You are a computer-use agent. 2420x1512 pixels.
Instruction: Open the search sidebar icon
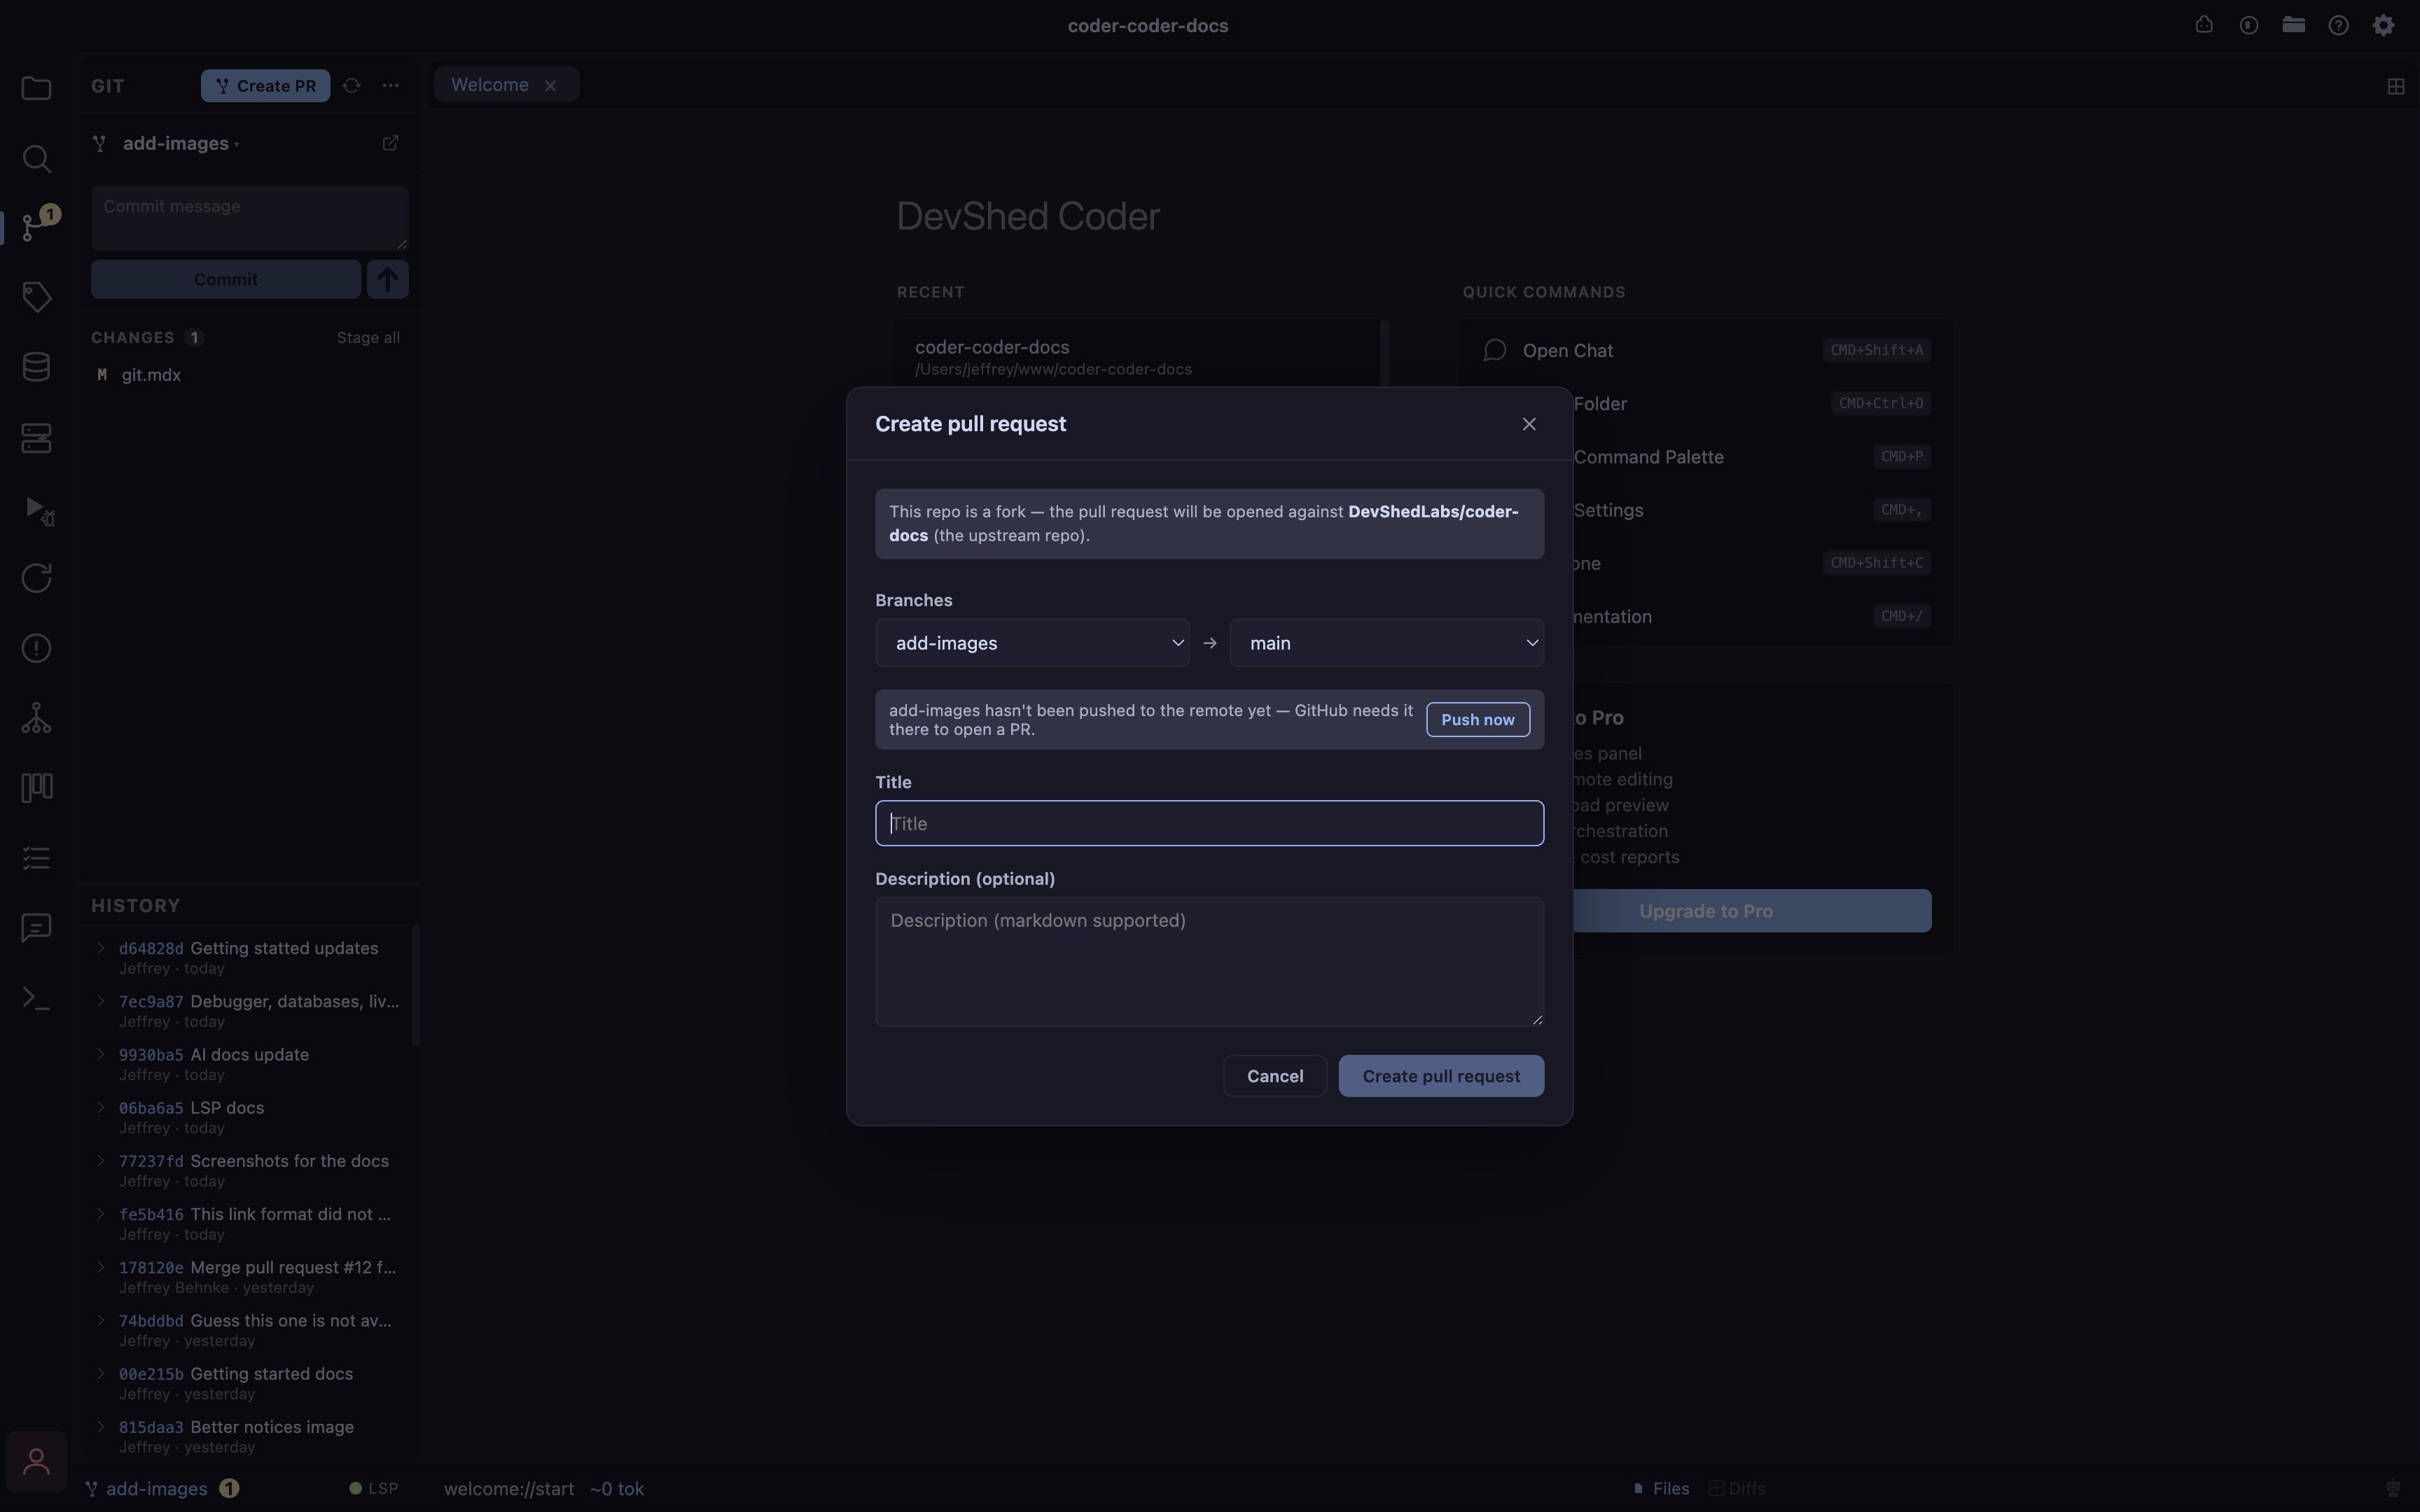pos(36,158)
